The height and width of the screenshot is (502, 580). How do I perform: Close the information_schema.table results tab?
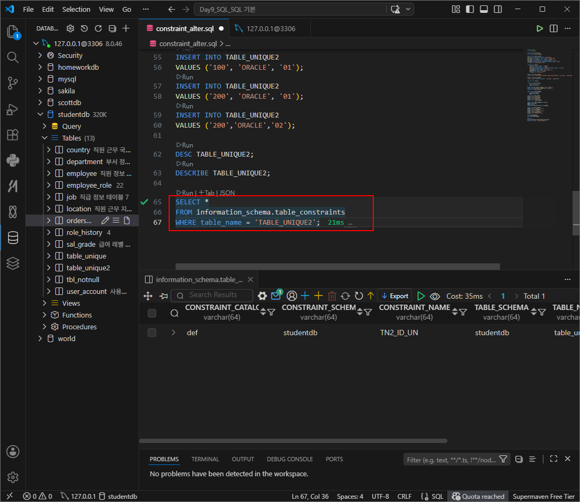(250, 279)
